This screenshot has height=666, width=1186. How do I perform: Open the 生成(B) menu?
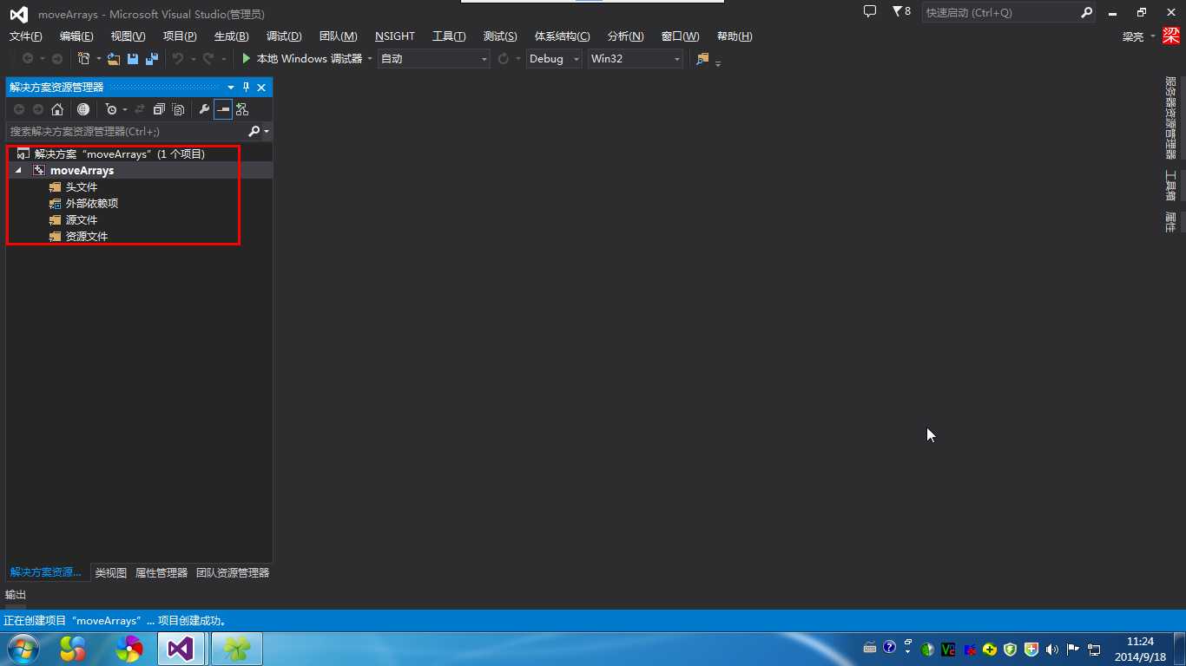pos(231,36)
